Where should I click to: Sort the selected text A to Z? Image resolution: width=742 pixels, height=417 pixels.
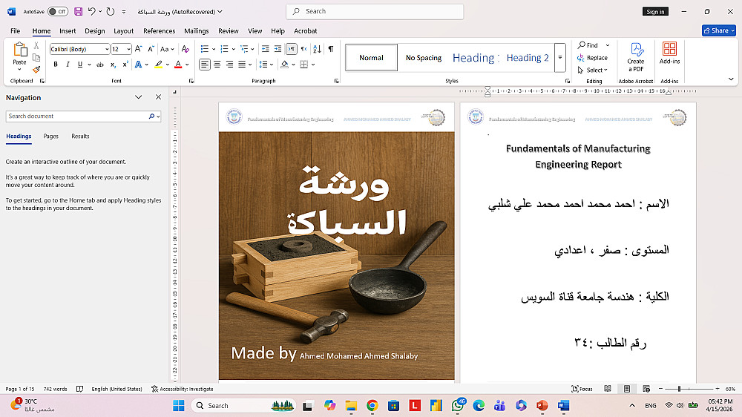pyautogui.click(x=318, y=49)
